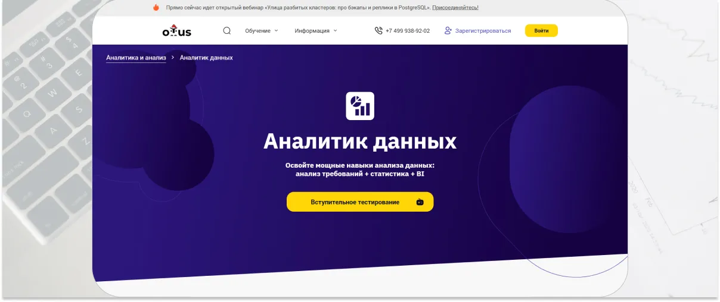Click the Аналитик данных page heading
This screenshot has height=302, width=720.
point(360,141)
